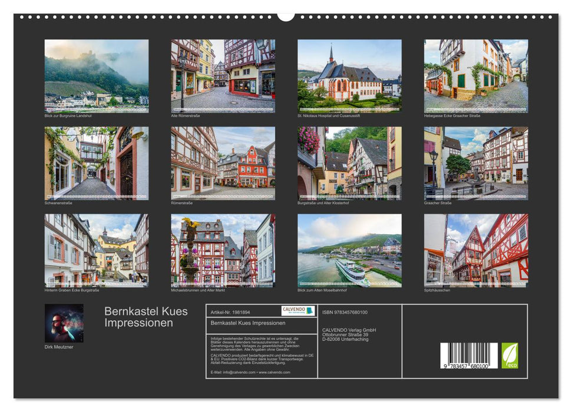Image resolution: width=572 pixels, height=412 pixels.
Task: Select the Spitzhäuschen half-timbered house photo
Action: pyautogui.click(x=474, y=251)
